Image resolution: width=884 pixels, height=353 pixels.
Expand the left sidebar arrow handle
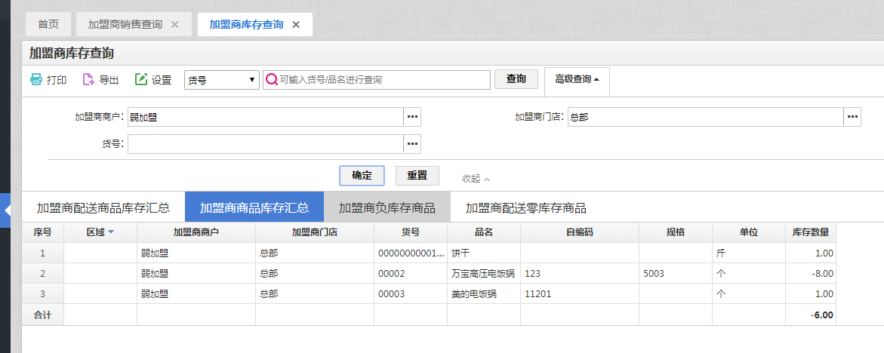coord(5,210)
